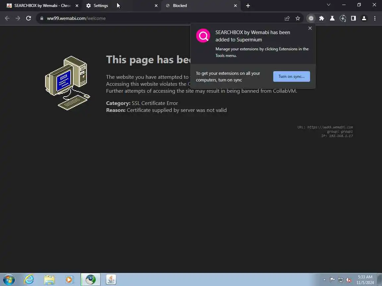Screen dimensions: 382x286
Task: Close the Blocked tab
Action: pyautogui.click(x=235, y=6)
